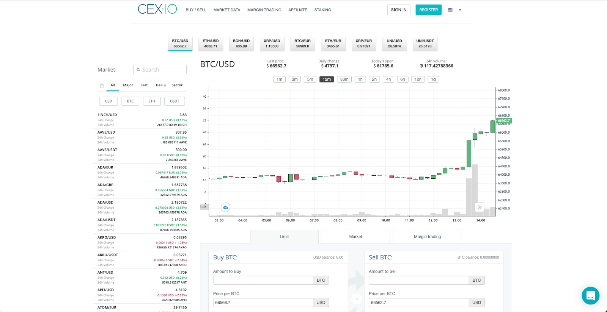Open the Market order tab

click(355, 237)
